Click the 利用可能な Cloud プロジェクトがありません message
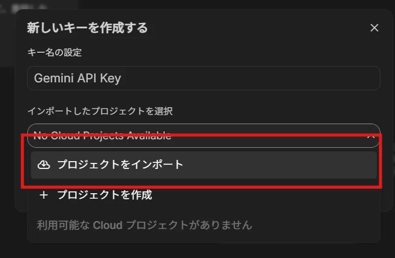Screen dimensions: 395x258 pyautogui.click(x=144, y=225)
